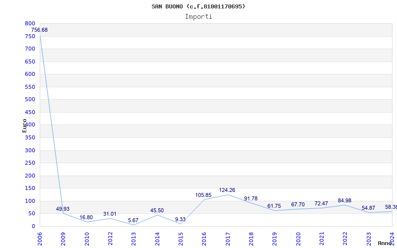The width and height of the screenshot is (397, 248).
Task: Click the 2016 x-axis label
Action: click(x=204, y=239)
